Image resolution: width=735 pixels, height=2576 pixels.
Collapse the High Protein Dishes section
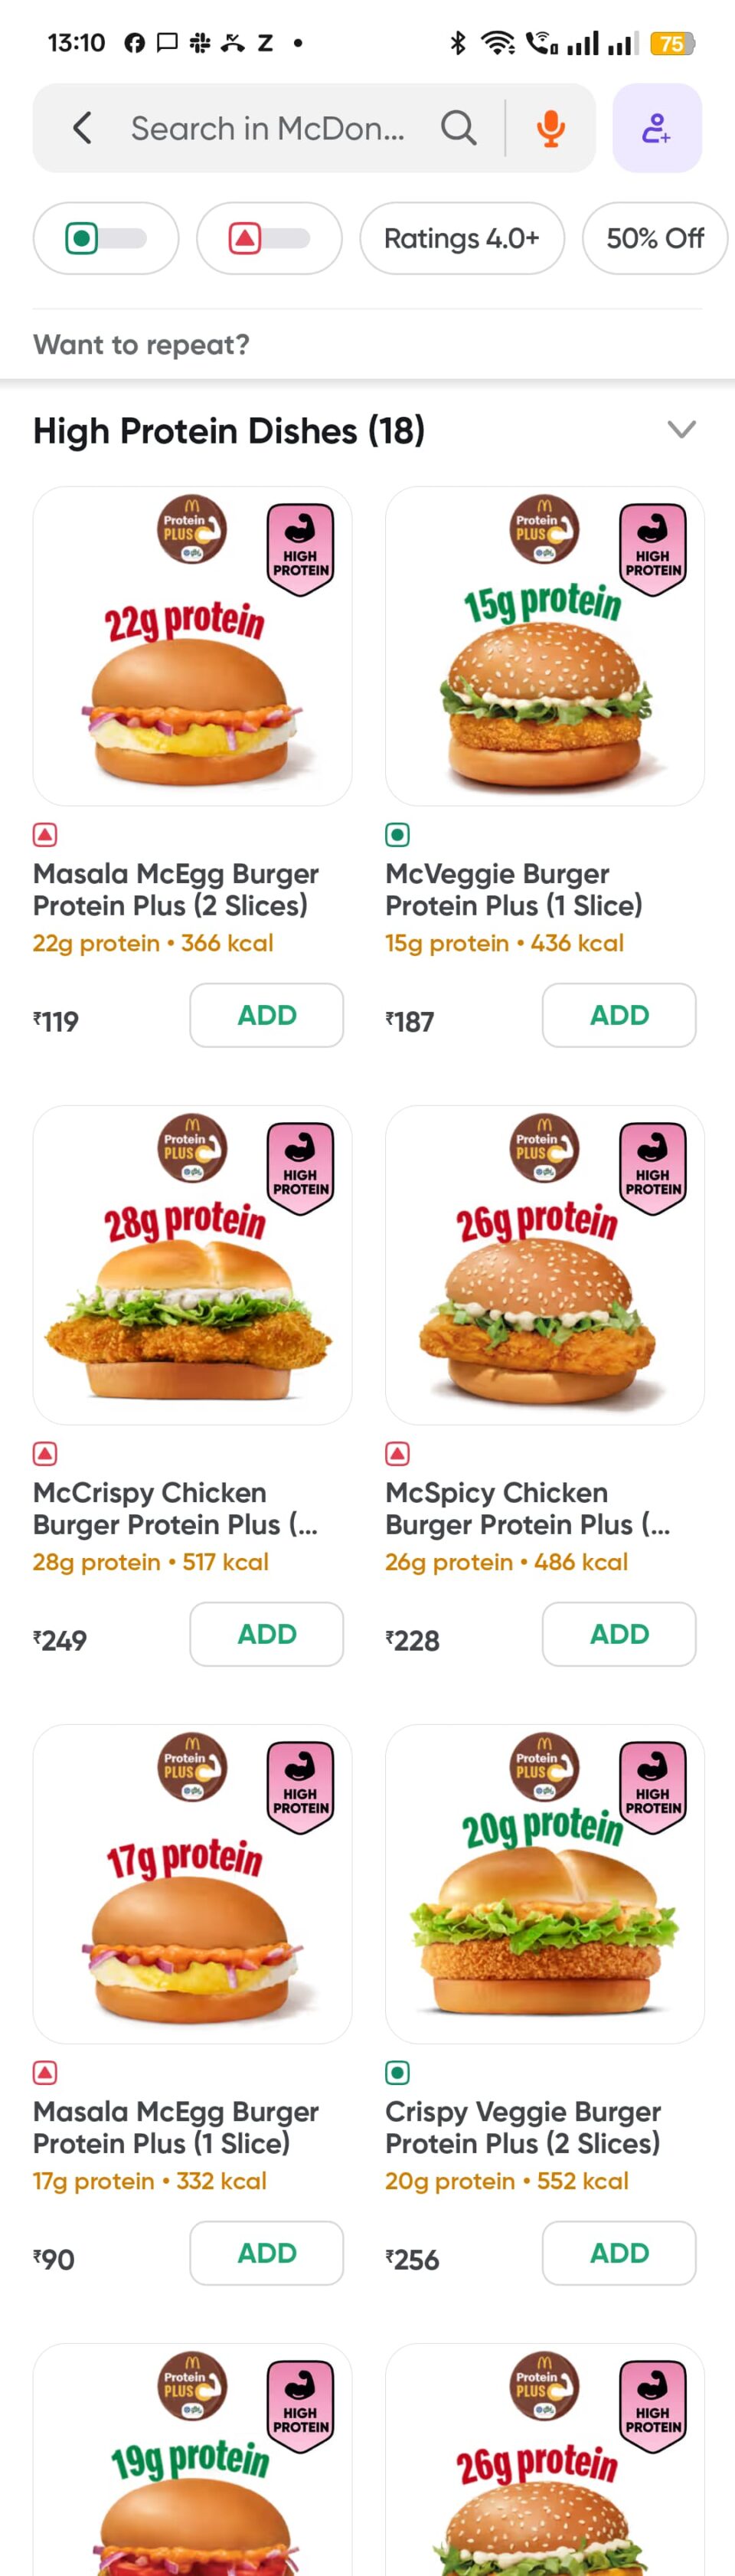click(x=681, y=430)
